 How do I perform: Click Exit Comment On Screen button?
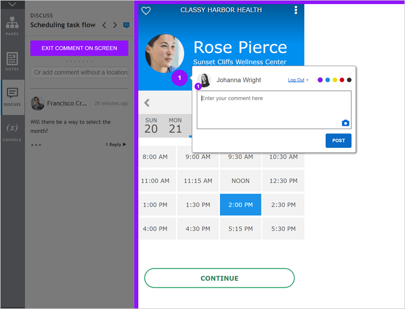click(x=79, y=49)
